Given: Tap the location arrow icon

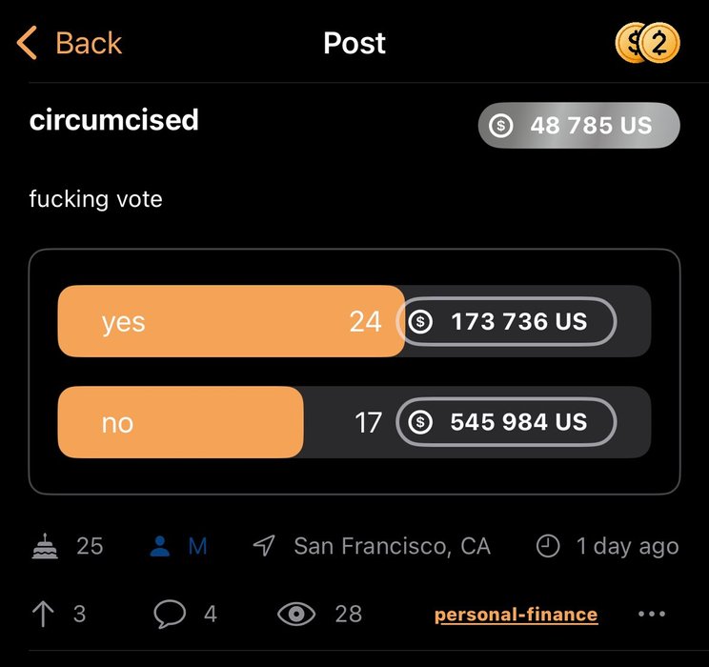Looking at the screenshot, I should pos(264,546).
